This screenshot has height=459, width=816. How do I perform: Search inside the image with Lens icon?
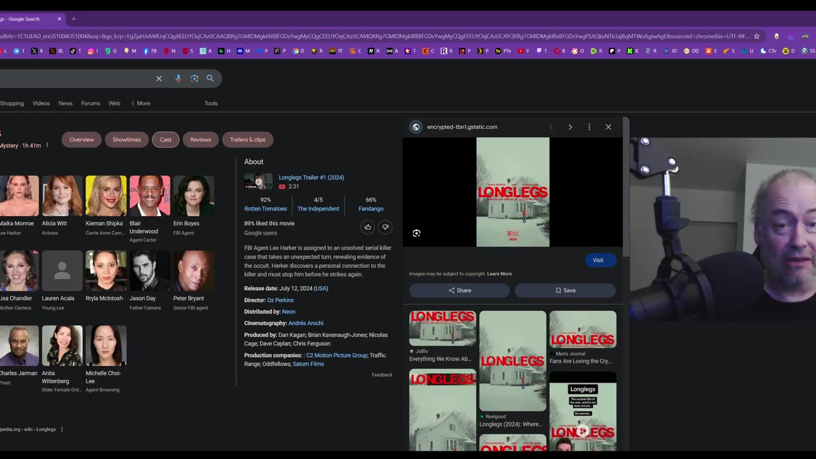pos(416,233)
